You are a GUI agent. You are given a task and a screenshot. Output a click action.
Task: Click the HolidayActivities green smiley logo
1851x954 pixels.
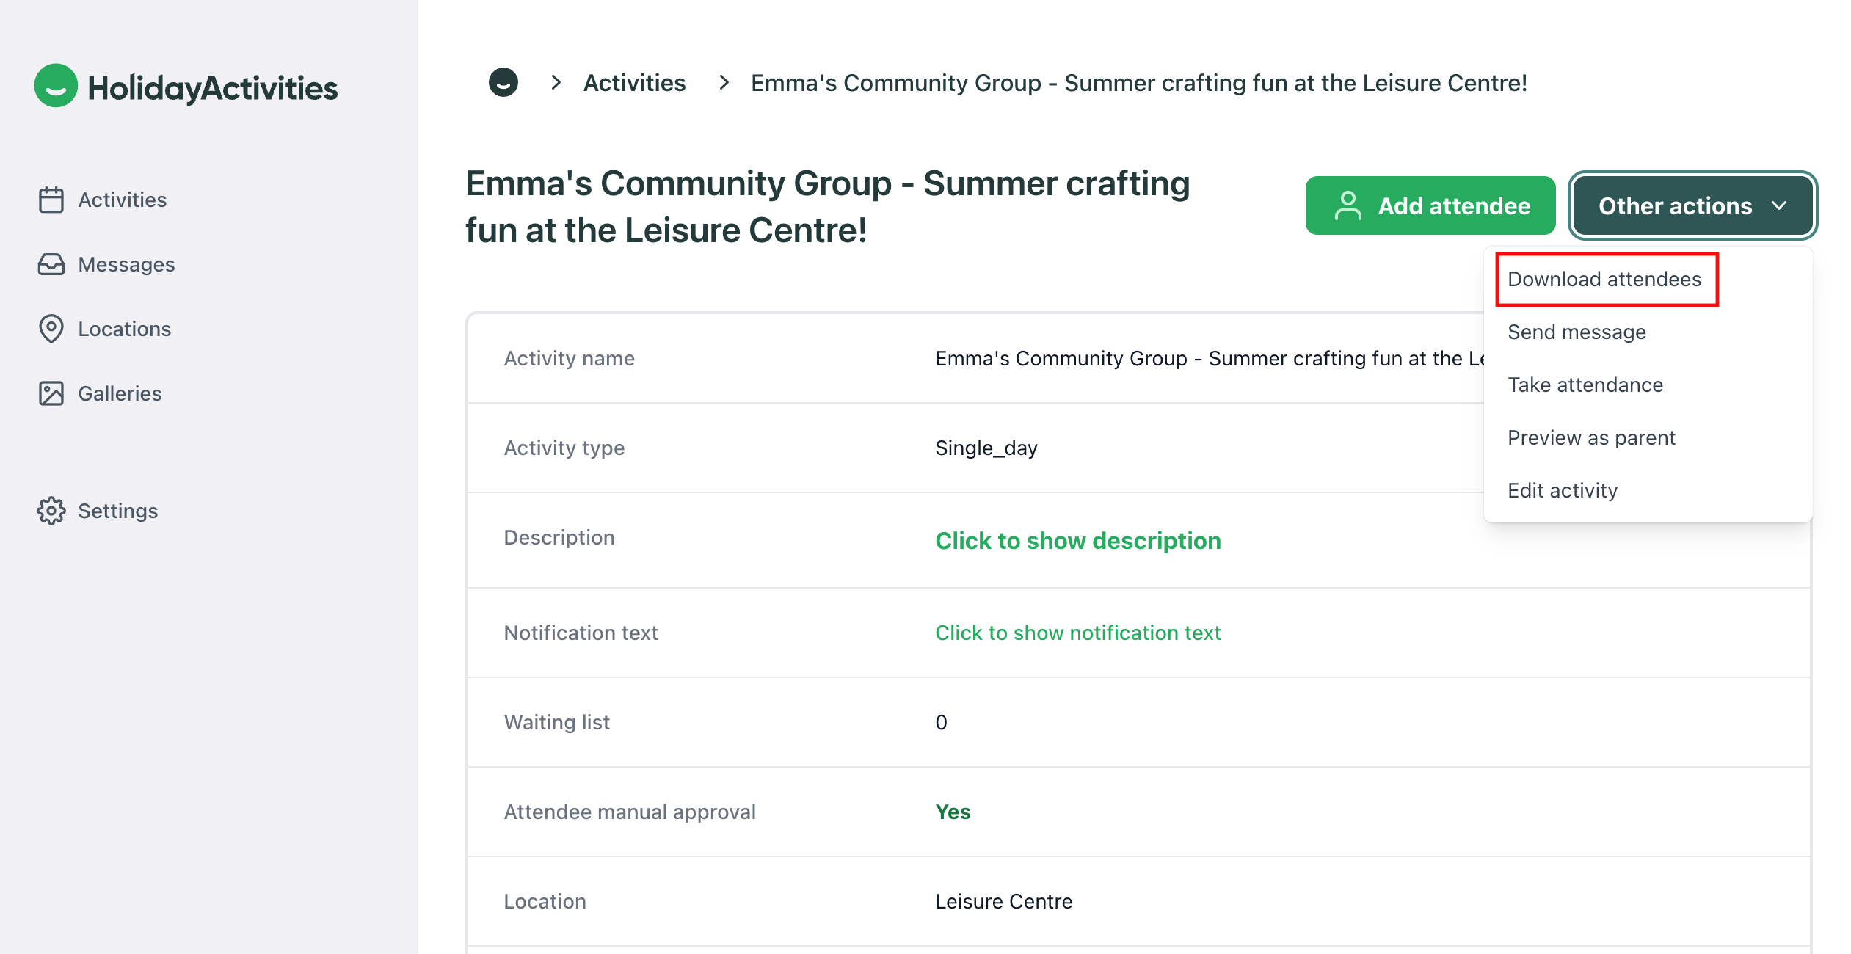click(x=56, y=86)
